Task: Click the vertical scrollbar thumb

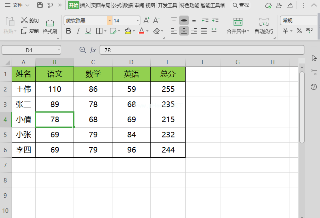Action: [302, 107]
